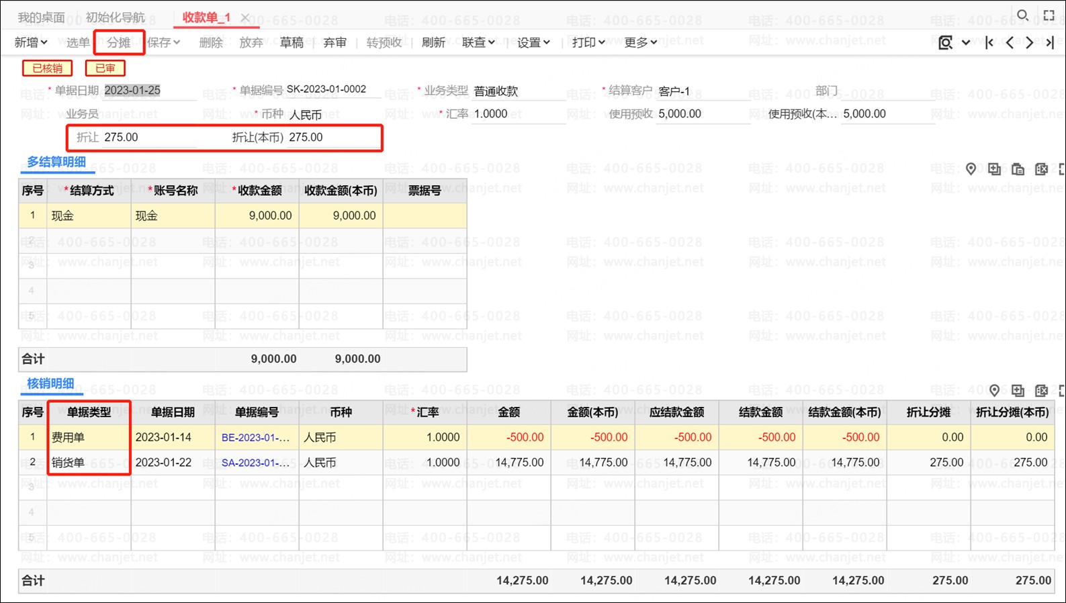Image resolution: width=1066 pixels, height=603 pixels.
Task: Click the 结算客户 field 客户-1
Action: (x=703, y=91)
